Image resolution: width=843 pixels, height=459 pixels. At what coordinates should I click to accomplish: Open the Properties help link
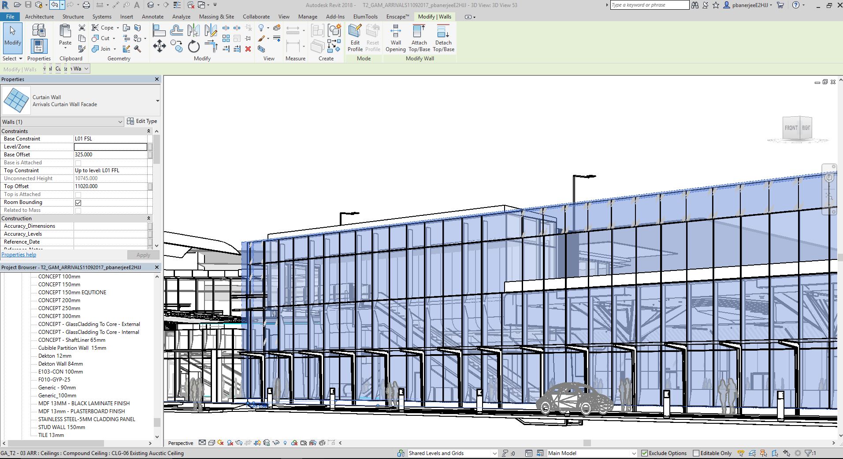pos(19,255)
